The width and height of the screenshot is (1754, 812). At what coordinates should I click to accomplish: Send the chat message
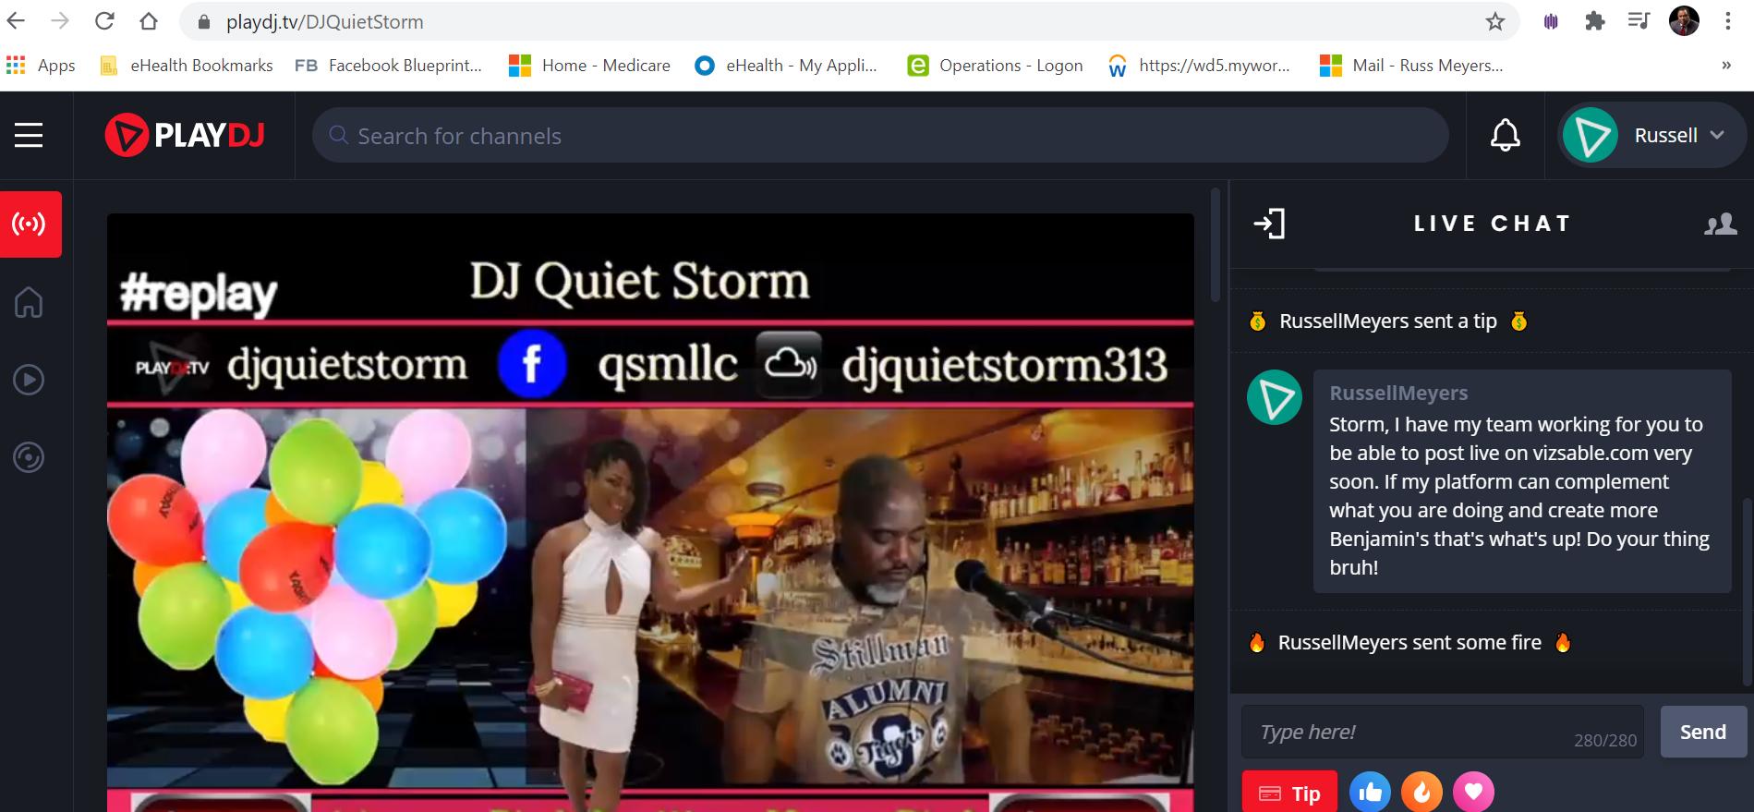pyautogui.click(x=1703, y=732)
